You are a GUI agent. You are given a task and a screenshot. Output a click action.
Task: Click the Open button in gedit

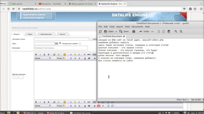coord(109,31)
